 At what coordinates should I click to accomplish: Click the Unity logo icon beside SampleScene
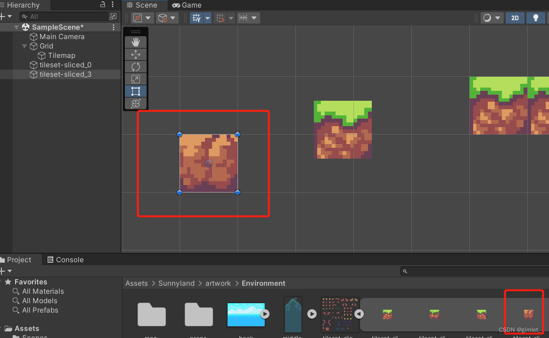point(25,27)
